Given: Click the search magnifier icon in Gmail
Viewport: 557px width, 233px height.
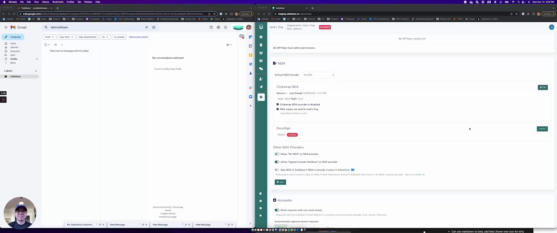Looking at the screenshot, I should coord(46,27).
